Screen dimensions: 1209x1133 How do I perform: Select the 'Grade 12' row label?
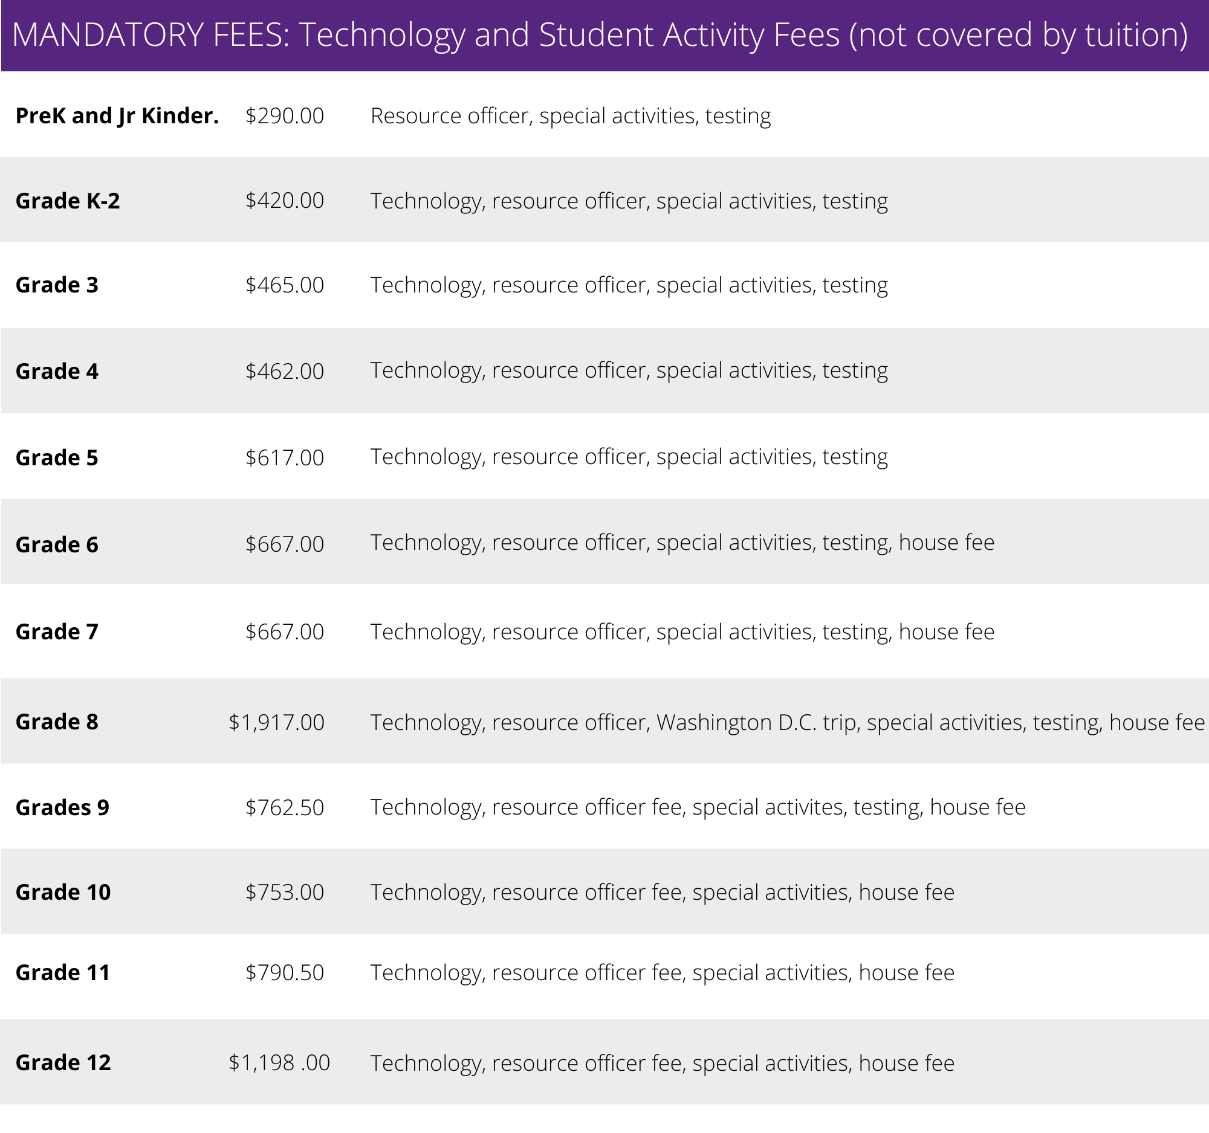point(63,1063)
